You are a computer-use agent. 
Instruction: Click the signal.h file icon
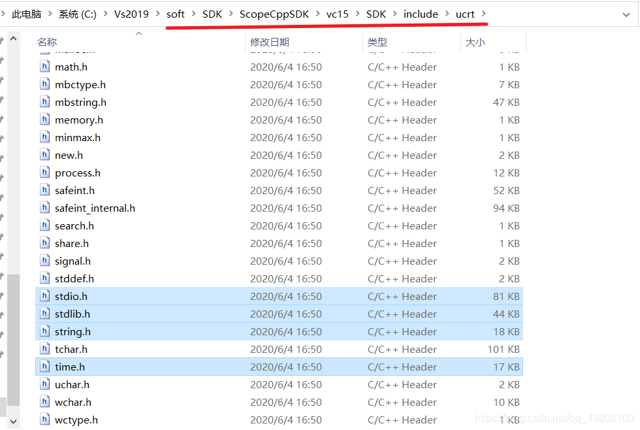click(x=45, y=261)
